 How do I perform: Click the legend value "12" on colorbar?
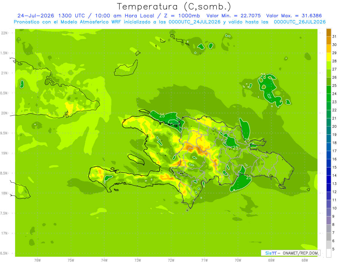coord(335,192)
